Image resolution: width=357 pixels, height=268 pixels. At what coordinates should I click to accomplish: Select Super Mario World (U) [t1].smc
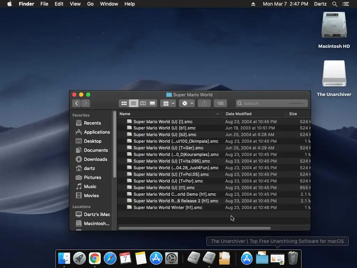pyautogui.click(x=214, y=187)
